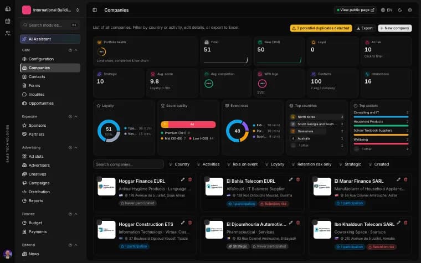The image size is (421, 263).
Task: Select Hoggar Finance EURL card checkbox
Action: (99, 179)
